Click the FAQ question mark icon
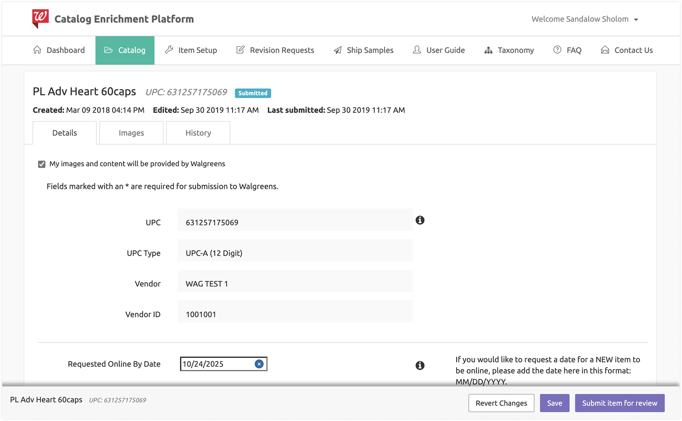682x421 pixels. pos(557,50)
